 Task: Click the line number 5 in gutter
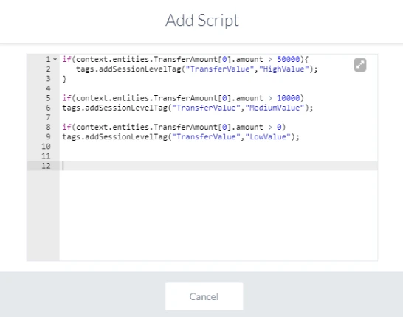tap(48, 98)
